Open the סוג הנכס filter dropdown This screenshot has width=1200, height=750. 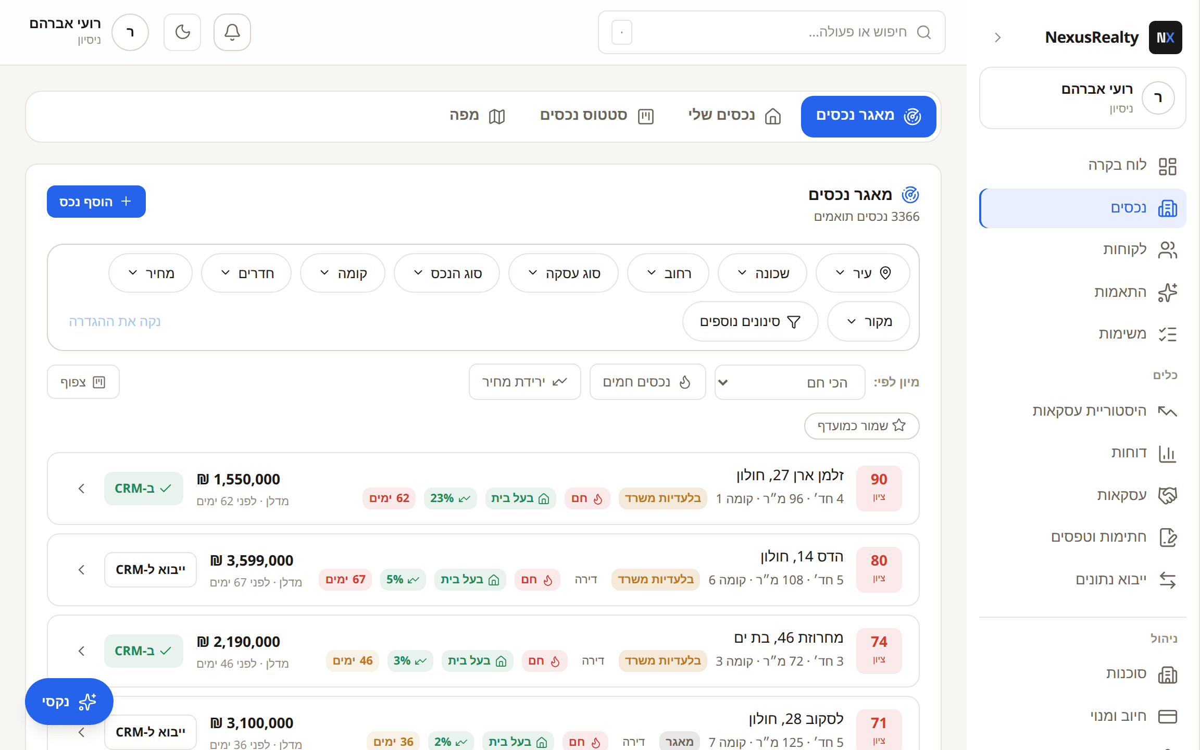447,273
